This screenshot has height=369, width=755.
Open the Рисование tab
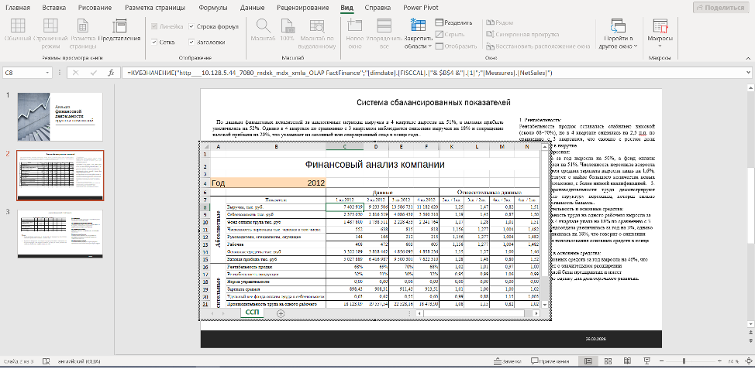pyautogui.click(x=95, y=8)
